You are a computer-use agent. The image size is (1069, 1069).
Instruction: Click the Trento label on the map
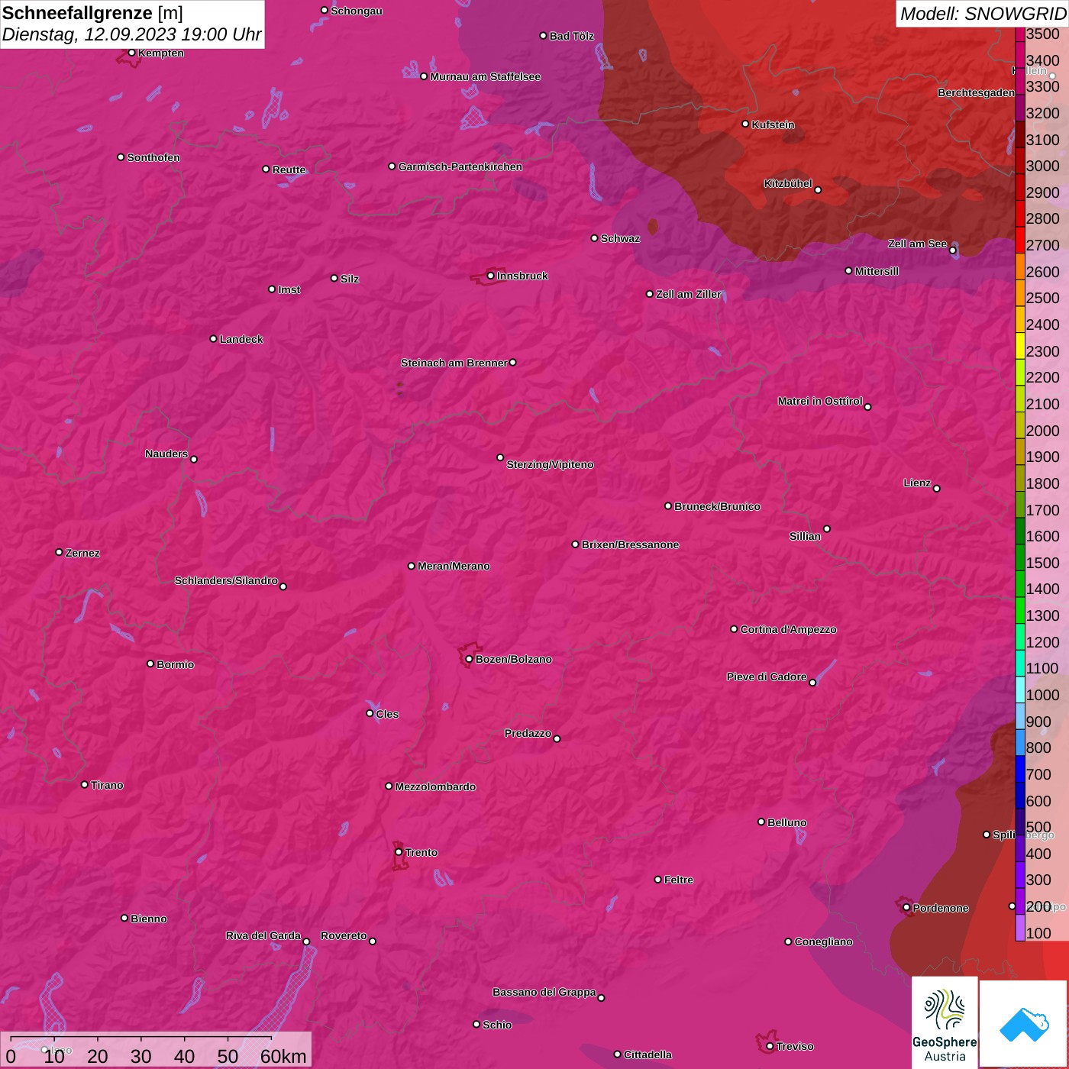421,852
